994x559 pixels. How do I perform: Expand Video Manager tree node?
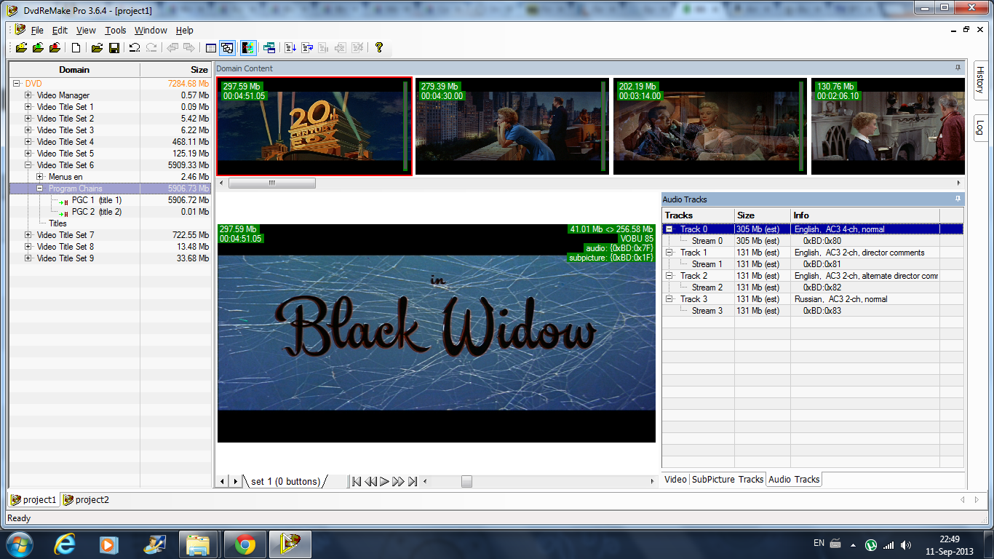coord(28,95)
